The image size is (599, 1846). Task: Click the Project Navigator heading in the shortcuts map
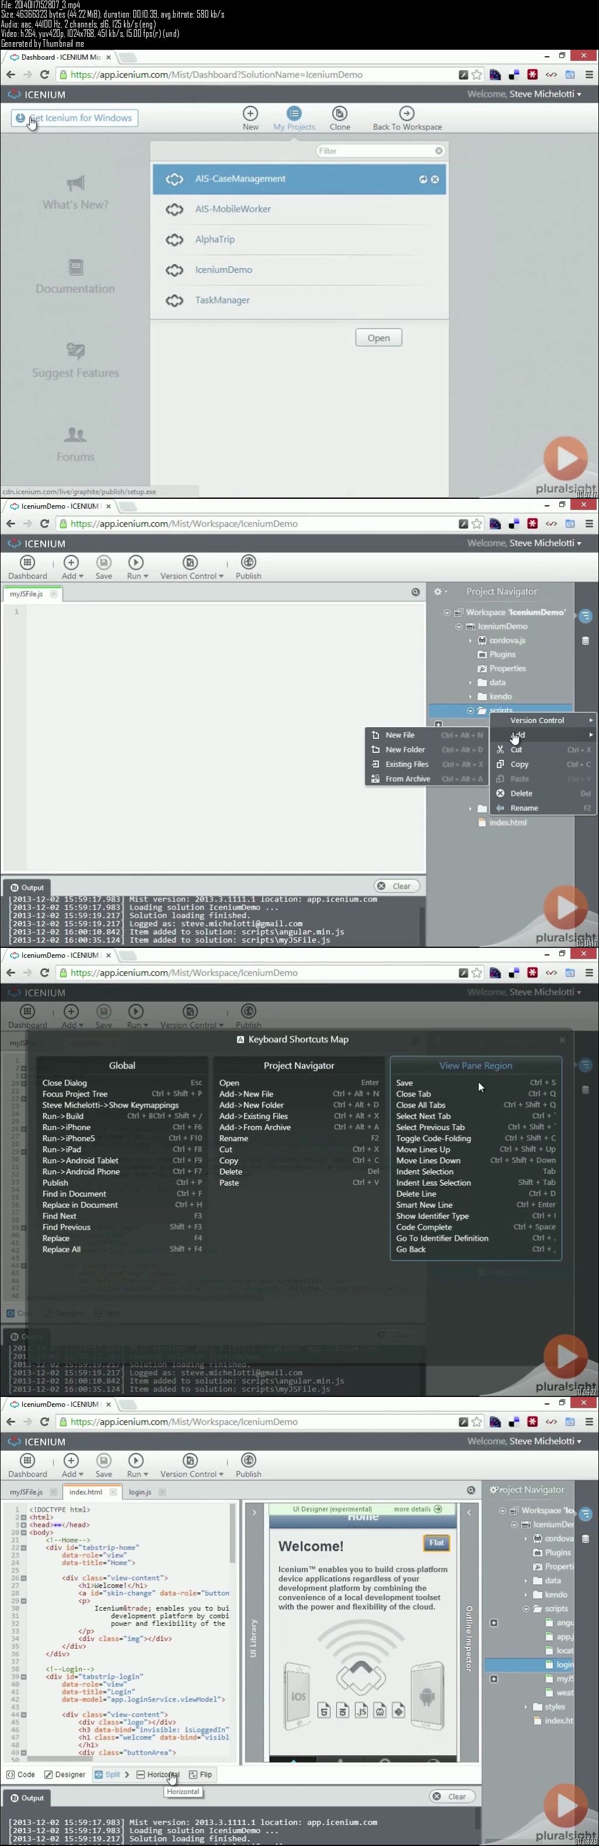[x=298, y=1066]
